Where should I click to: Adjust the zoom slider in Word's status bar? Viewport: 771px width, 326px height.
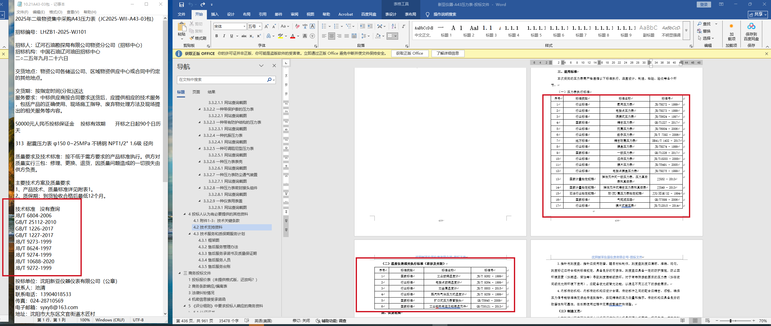click(x=730, y=321)
